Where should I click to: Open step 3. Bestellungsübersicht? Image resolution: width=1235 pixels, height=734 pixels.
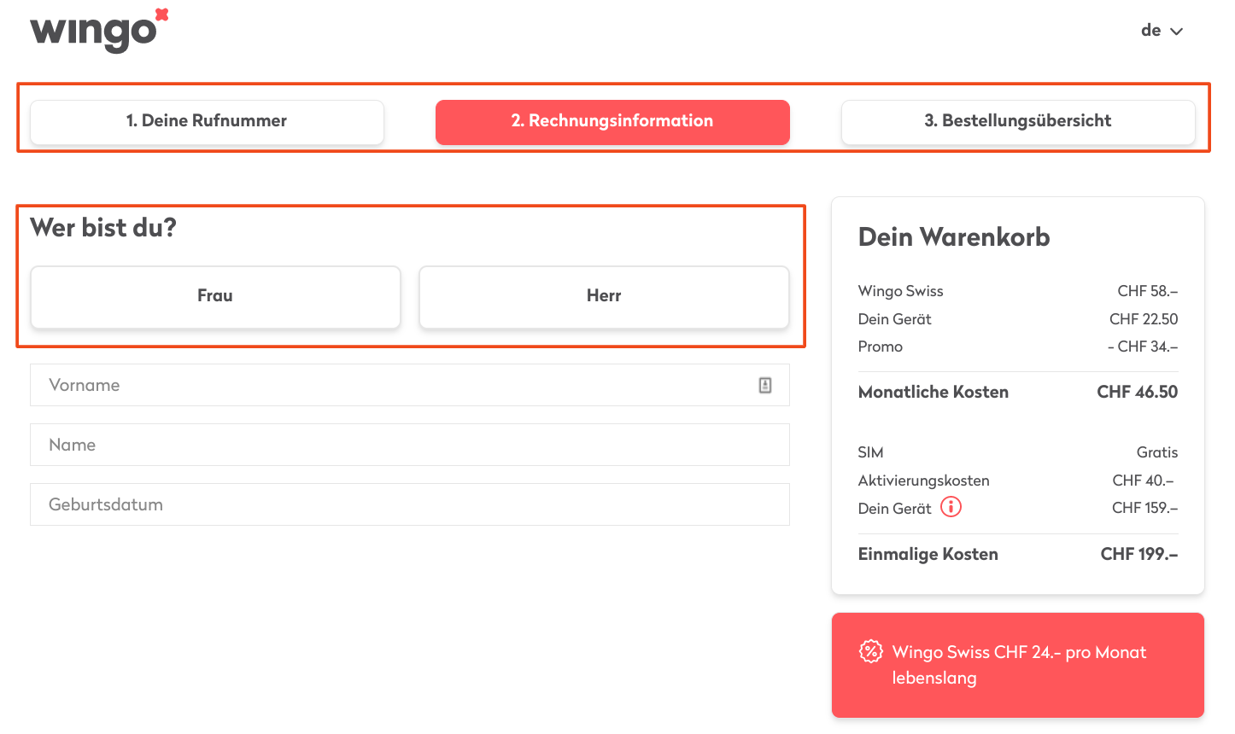[1017, 121]
